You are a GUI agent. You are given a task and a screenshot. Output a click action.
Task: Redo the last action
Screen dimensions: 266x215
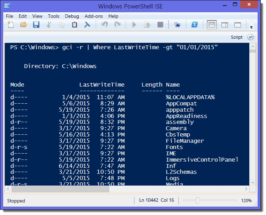pos(117,25)
